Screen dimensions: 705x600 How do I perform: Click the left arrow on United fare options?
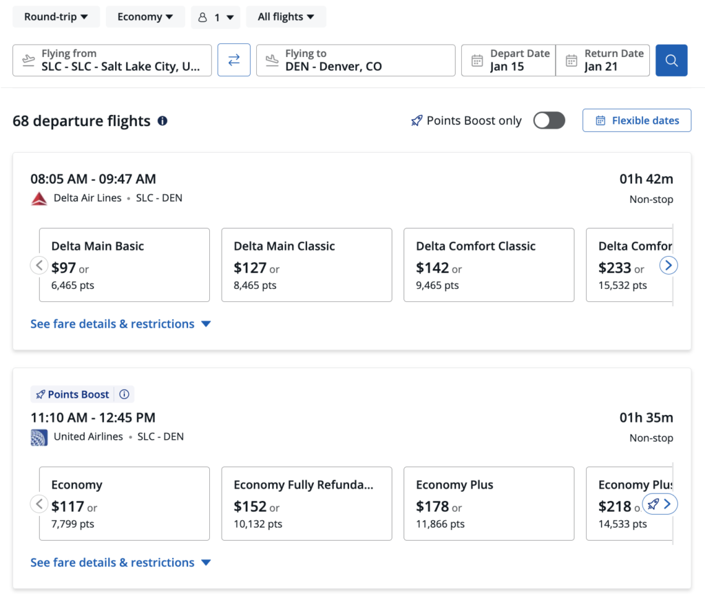click(39, 504)
